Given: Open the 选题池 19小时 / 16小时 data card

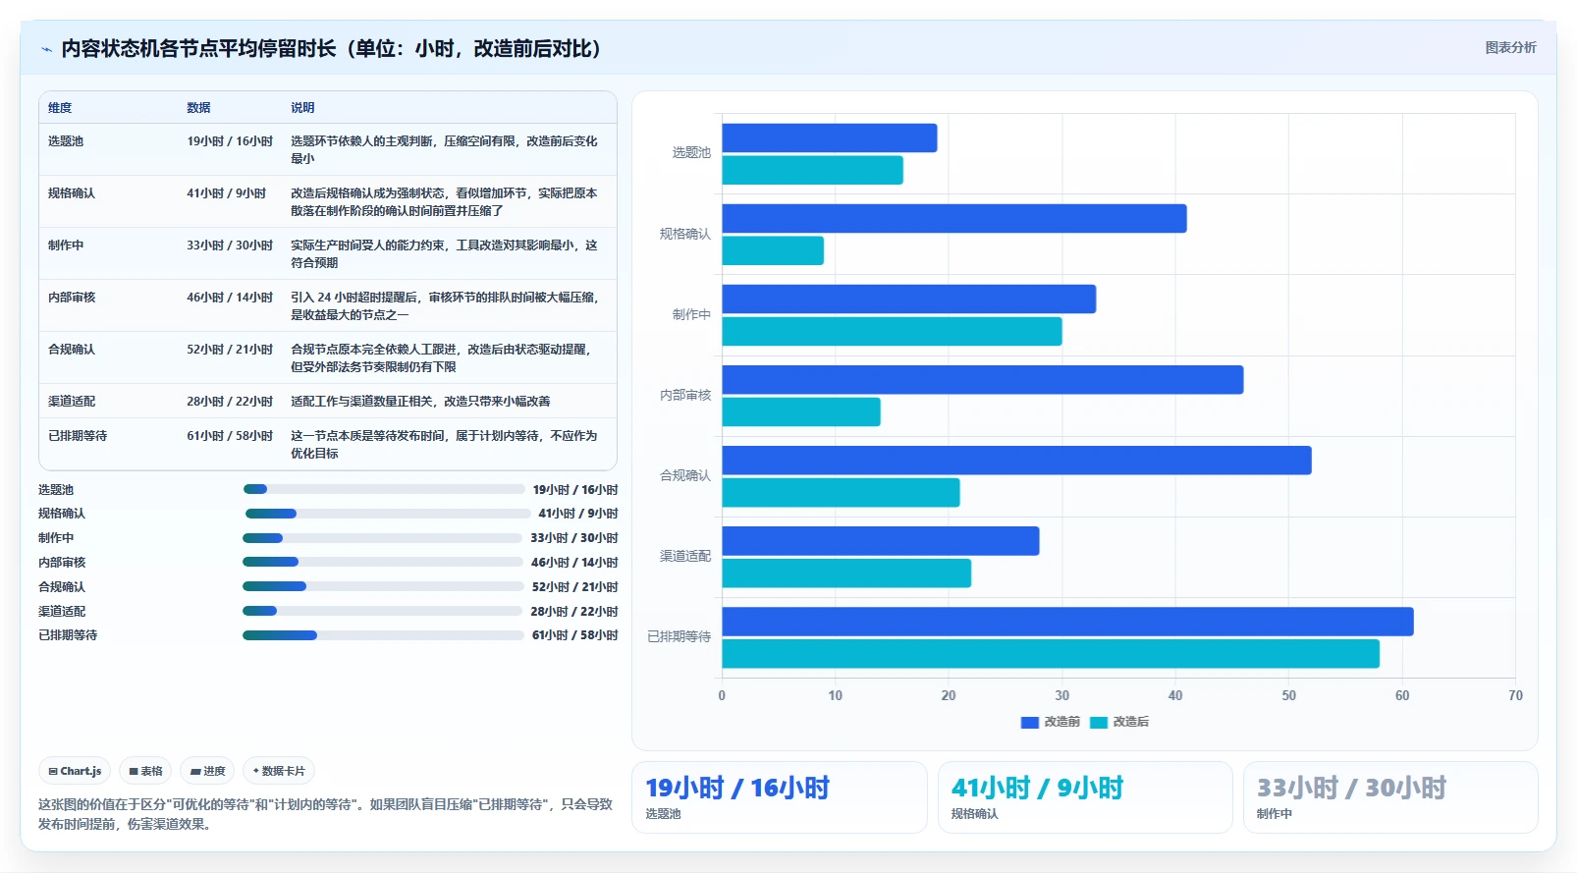Looking at the screenshot, I should pos(780,797).
